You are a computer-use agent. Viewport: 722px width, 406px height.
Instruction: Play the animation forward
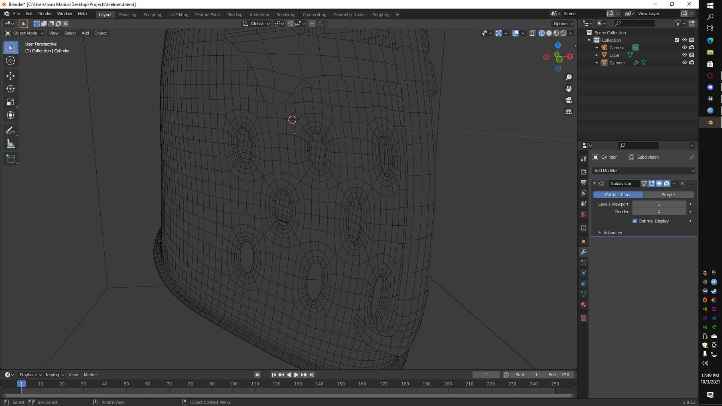pyautogui.click(x=296, y=375)
